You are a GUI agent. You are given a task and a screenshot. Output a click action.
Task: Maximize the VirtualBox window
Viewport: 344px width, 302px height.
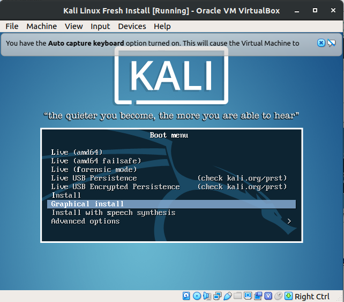315,10
